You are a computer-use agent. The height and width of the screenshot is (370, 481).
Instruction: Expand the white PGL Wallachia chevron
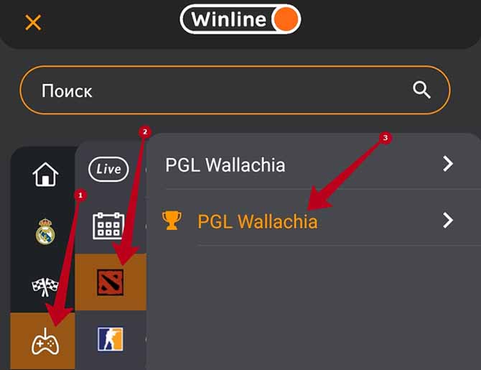click(x=448, y=164)
